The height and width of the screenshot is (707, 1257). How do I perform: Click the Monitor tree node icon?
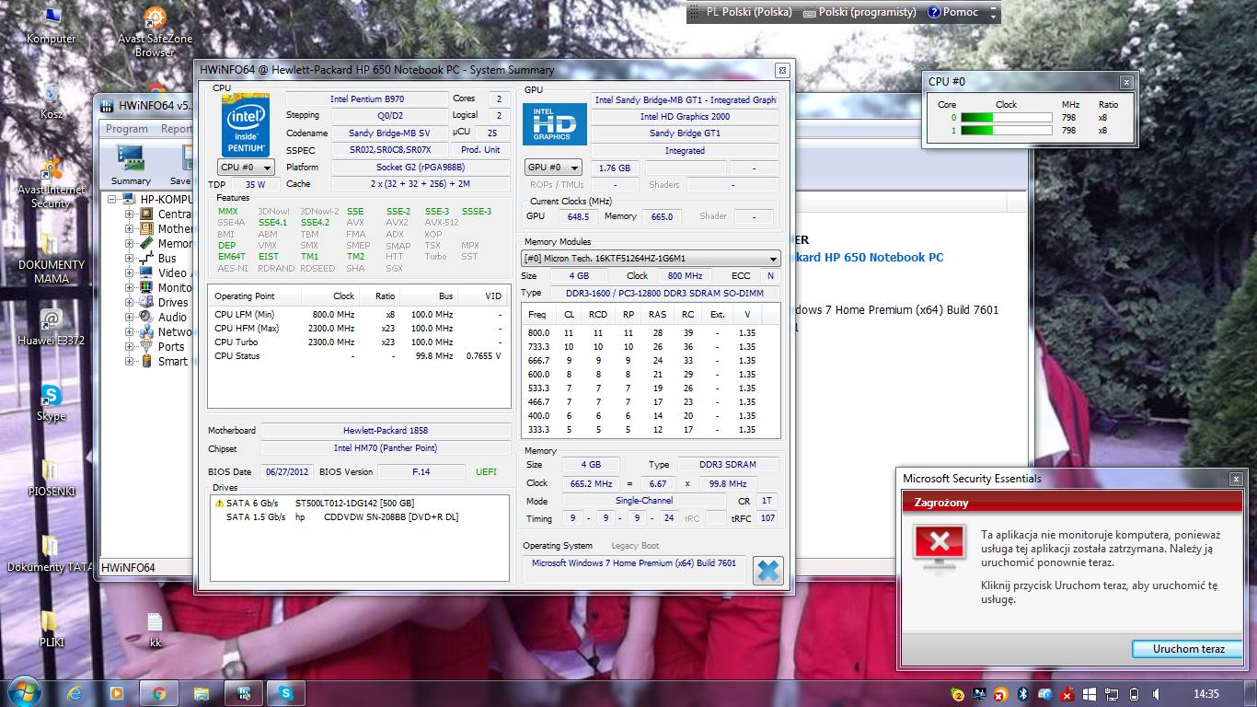click(146, 287)
